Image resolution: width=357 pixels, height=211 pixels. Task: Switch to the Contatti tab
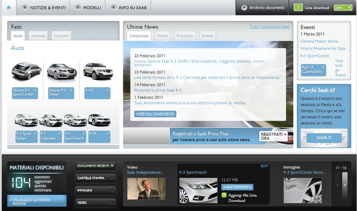pos(61,36)
